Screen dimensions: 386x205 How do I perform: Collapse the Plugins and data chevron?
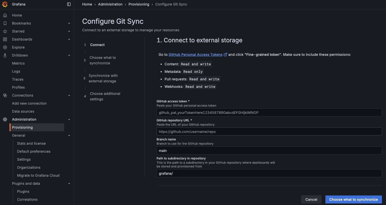69,183
